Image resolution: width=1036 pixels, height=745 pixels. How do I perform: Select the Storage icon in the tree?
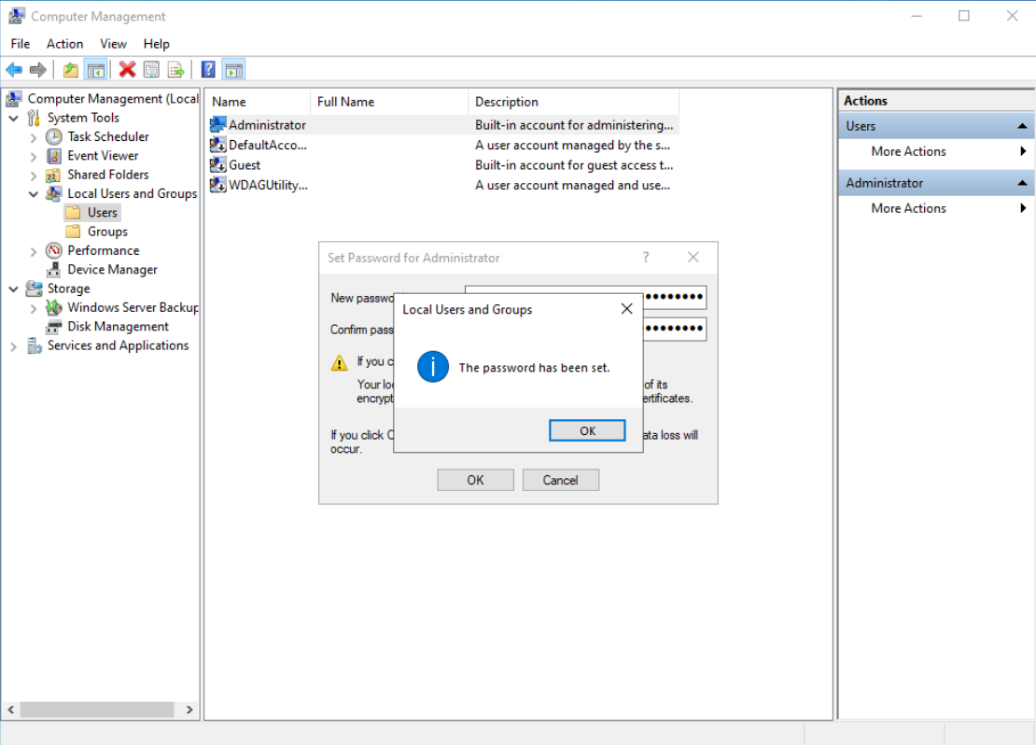point(35,288)
